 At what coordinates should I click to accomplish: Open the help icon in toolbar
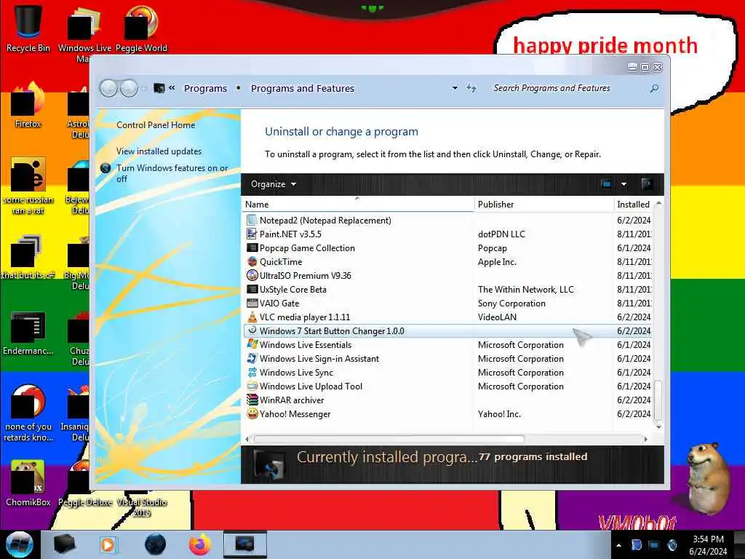pos(646,184)
